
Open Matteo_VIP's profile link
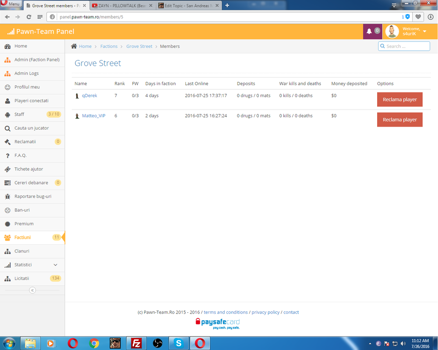pos(94,116)
